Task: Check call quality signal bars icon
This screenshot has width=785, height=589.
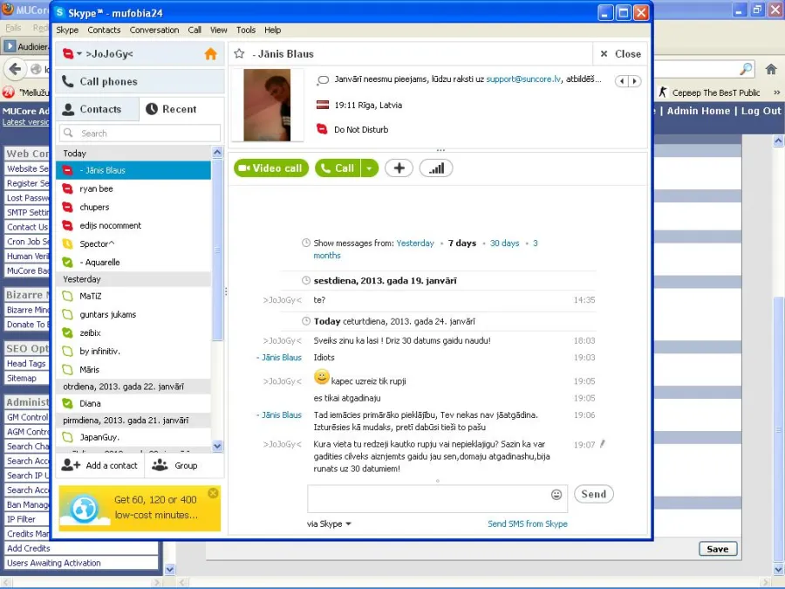Action: coord(436,168)
